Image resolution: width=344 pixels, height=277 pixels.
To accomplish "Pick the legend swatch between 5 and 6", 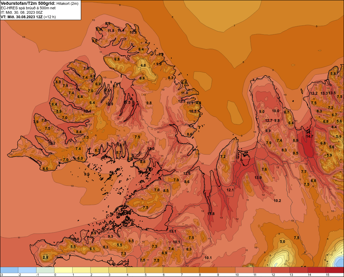I will tap(154, 270).
